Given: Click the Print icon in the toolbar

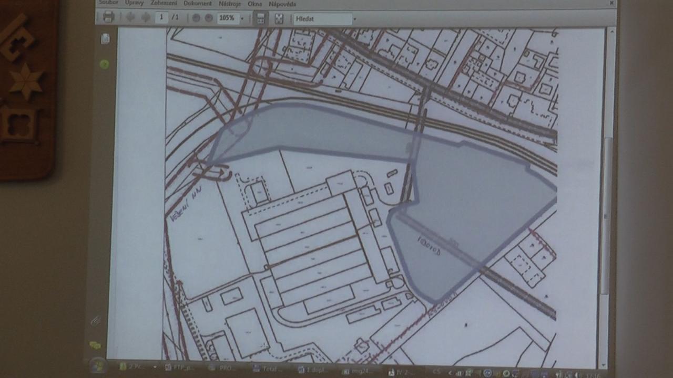Looking at the screenshot, I should [x=109, y=17].
